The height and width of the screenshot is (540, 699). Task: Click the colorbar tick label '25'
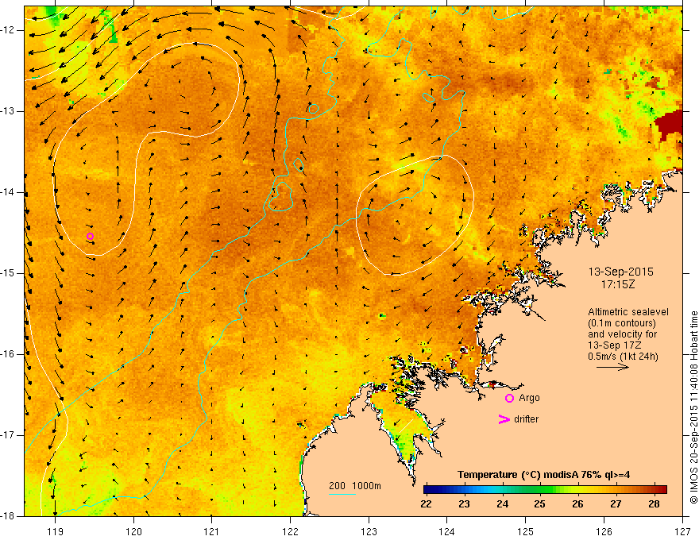(x=540, y=504)
